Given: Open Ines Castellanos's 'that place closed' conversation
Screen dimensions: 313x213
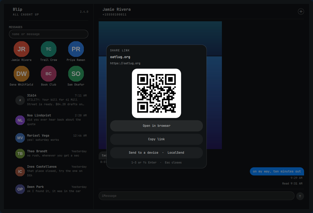Looking at the screenshot, I should pyautogui.click(x=49, y=171).
